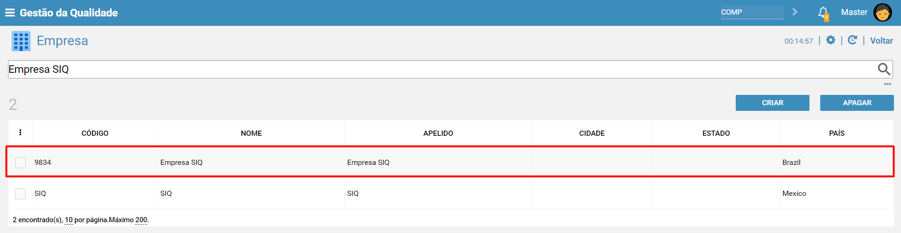Click the Empresa building grid icon
This screenshot has height=233, width=901.
tap(21, 41)
